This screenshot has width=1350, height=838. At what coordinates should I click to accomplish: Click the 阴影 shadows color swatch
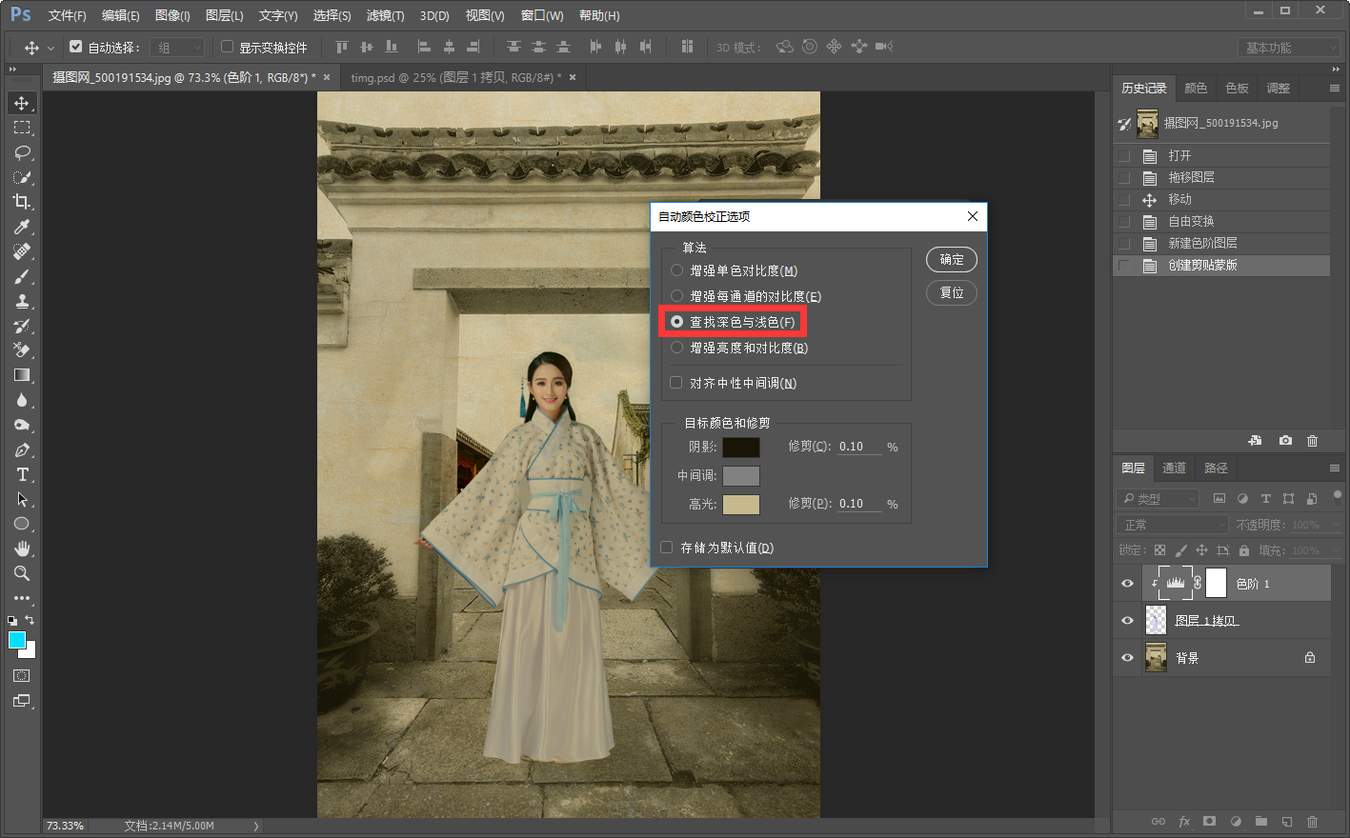tap(741, 447)
